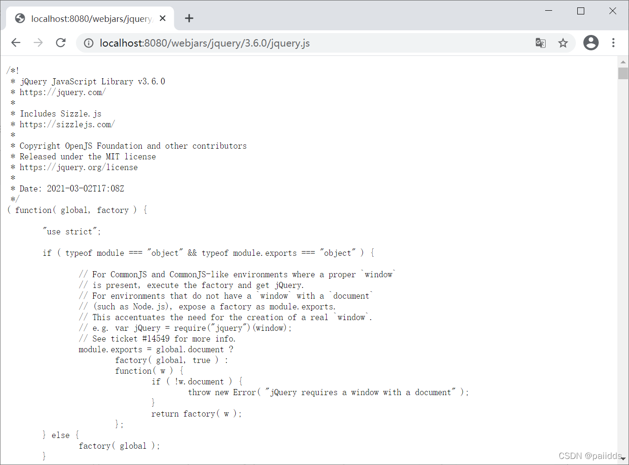This screenshot has width=629, height=465.
Task: Open the translate page icon
Action: [540, 43]
